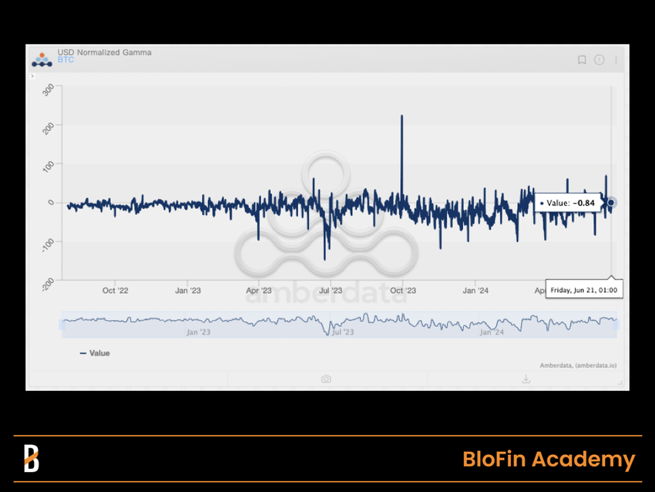Click the Friday, Jun 21, 01:00 date label
This screenshot has width=655, height=492.
pyautogui.click(x=584, y=290)
